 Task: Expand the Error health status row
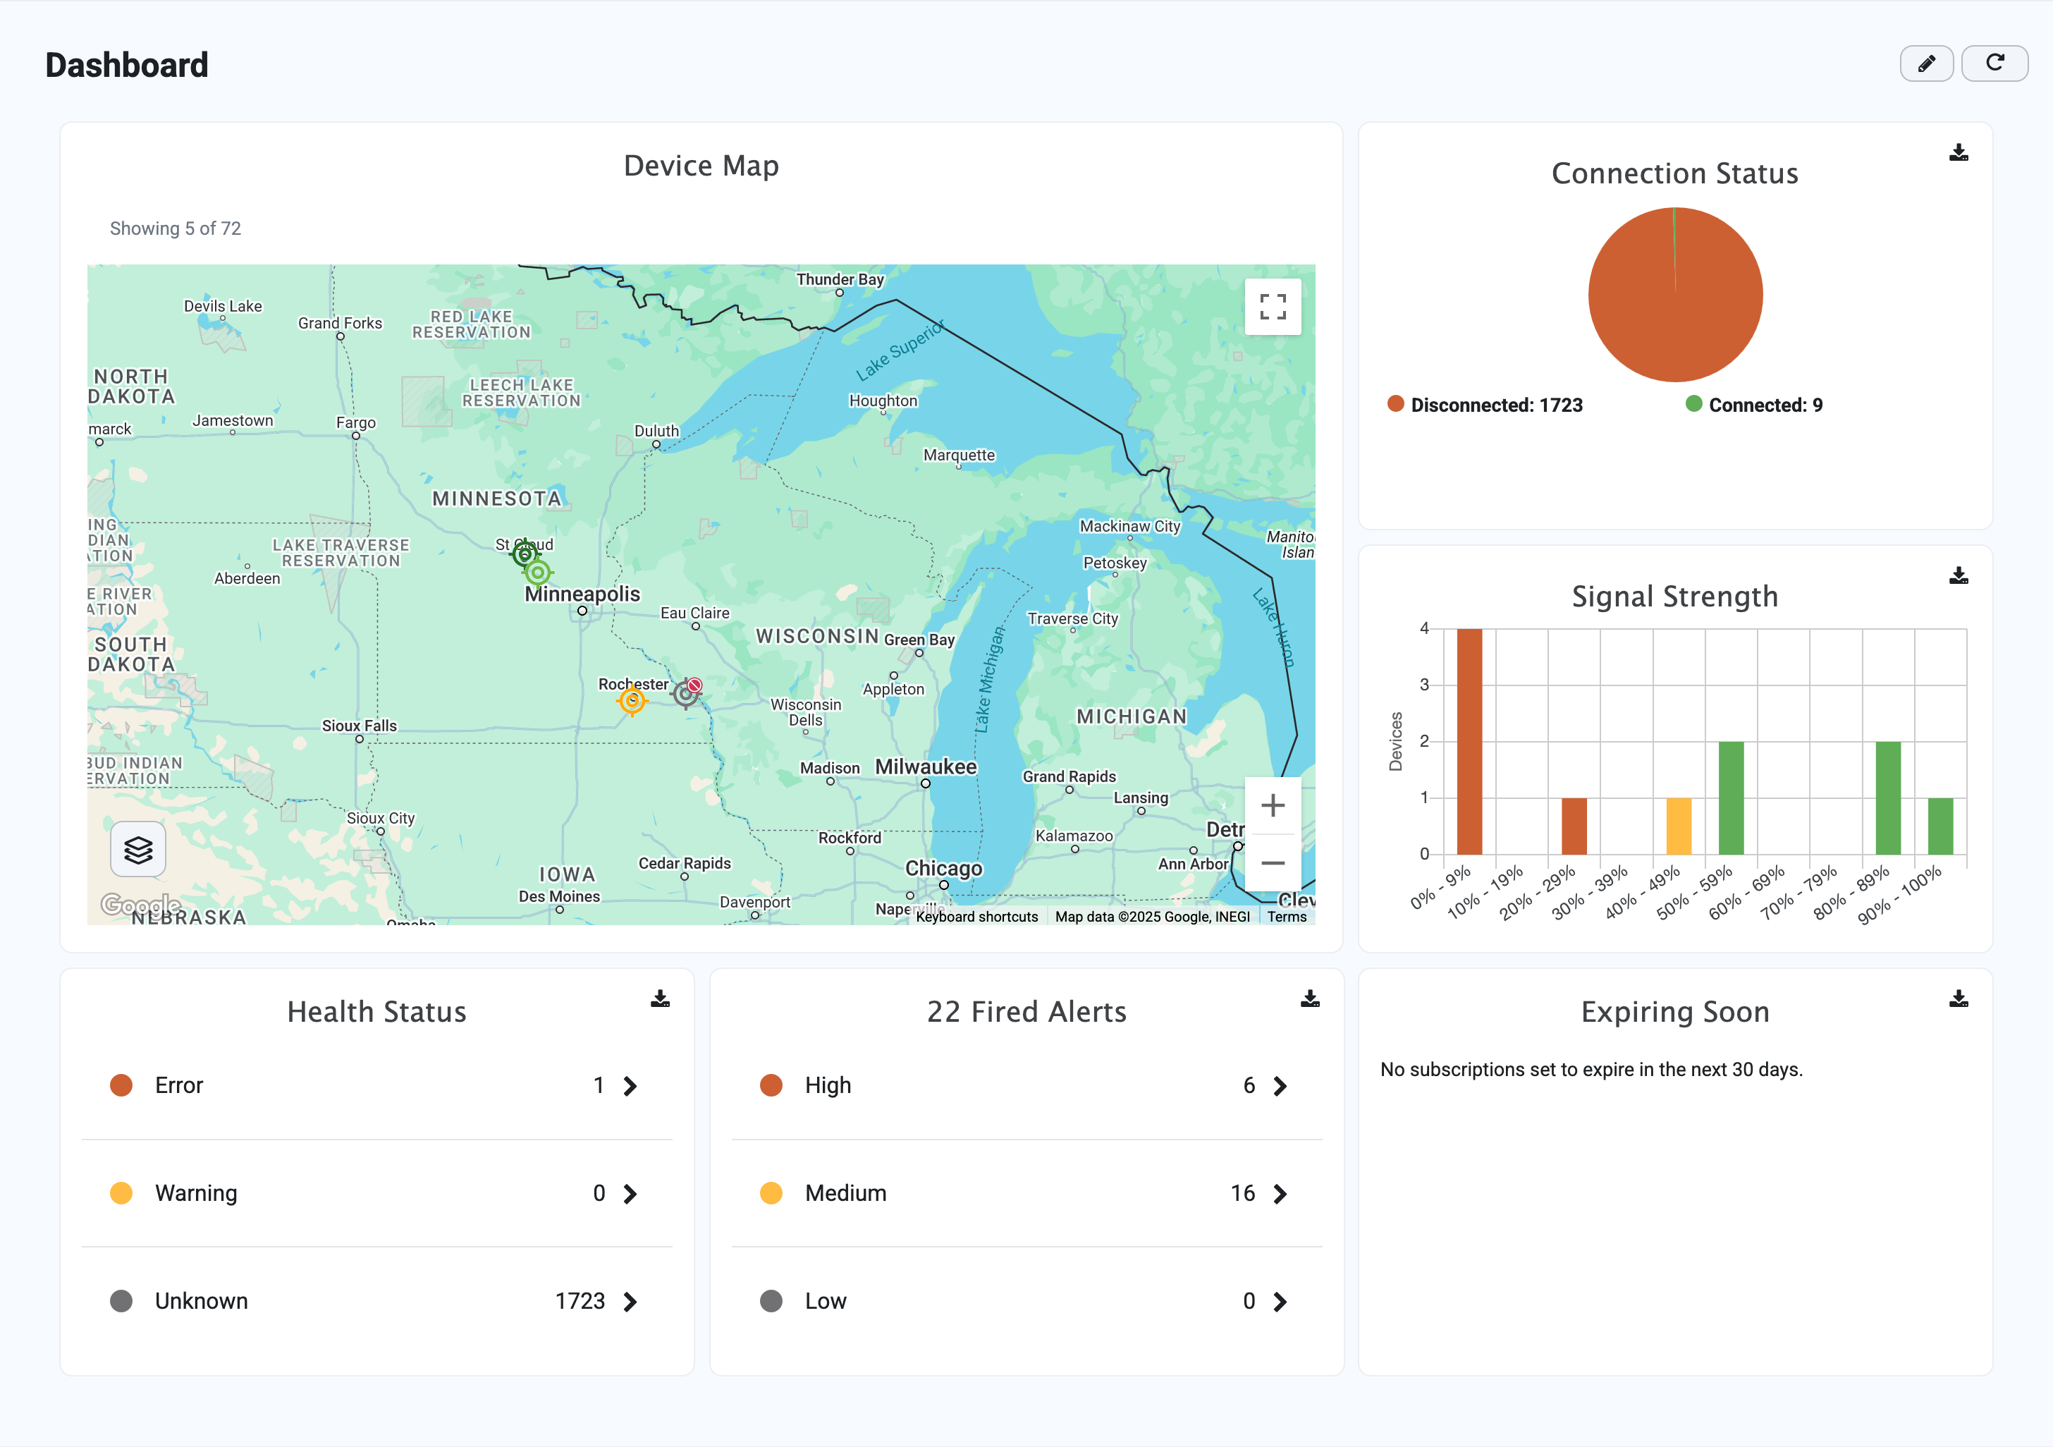[x=630, y=1086]
